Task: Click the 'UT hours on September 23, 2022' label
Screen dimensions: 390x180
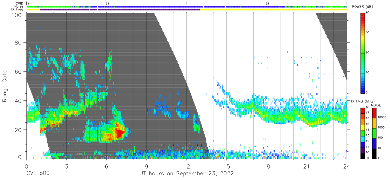Action: pyautogui.click(x=186, y=174)
